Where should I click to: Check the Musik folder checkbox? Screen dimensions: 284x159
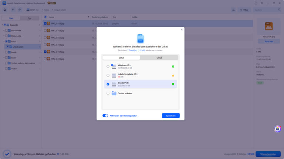(x=6, y=52)
